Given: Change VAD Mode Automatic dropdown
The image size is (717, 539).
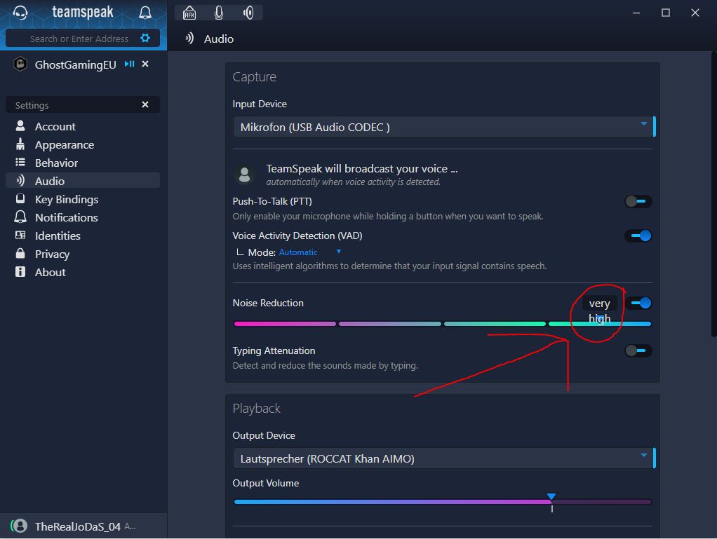Looking at the screenshot, I should (x=298, y=252).
